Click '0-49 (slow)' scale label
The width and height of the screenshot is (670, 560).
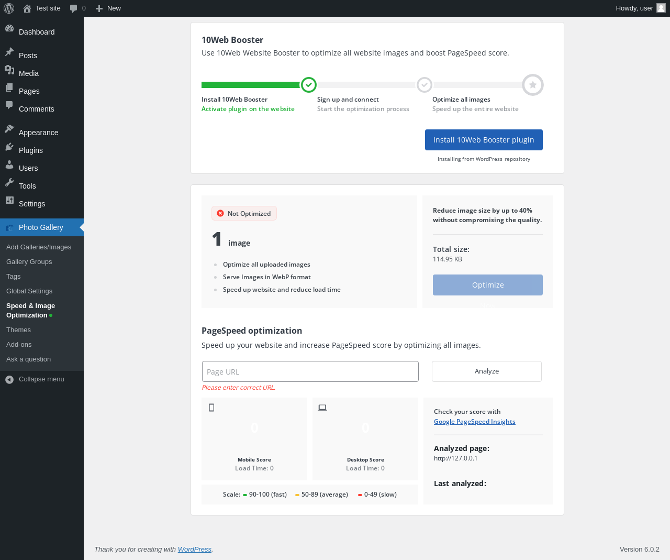click(381, 495)
